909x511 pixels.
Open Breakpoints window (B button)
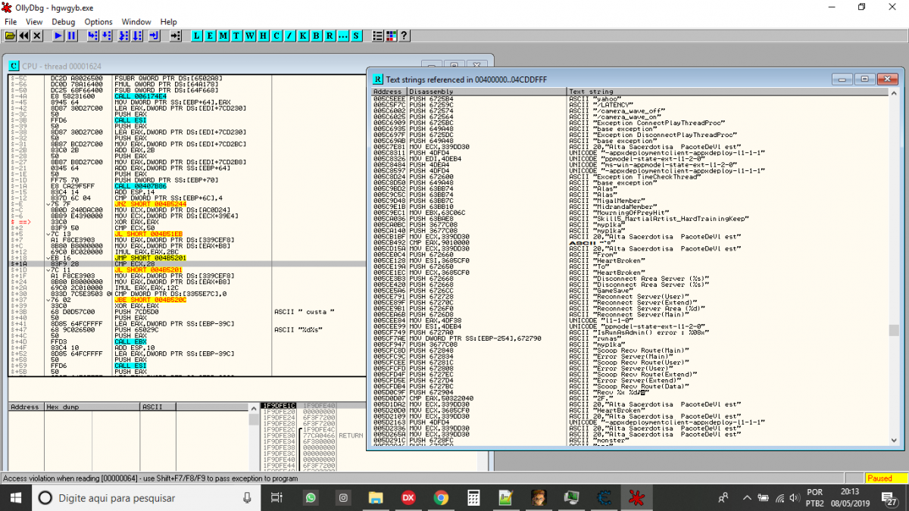(x=316, y=36)
